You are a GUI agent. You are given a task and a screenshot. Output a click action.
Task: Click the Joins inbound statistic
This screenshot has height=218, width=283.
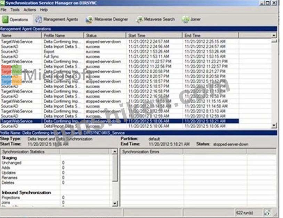[6, 202]
